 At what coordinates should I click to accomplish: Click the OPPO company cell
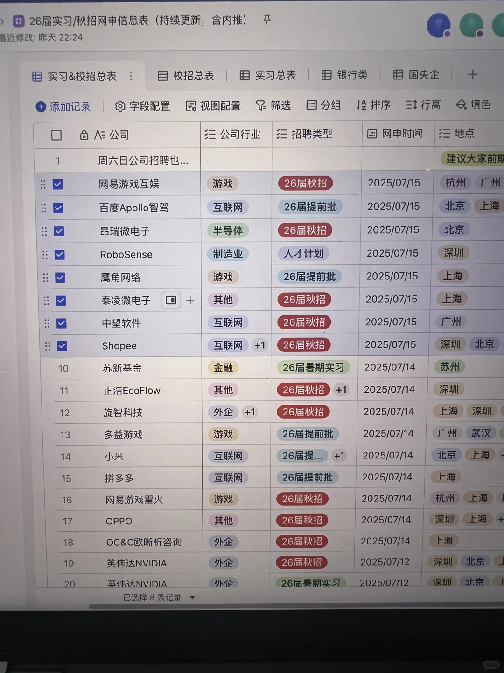119,521
